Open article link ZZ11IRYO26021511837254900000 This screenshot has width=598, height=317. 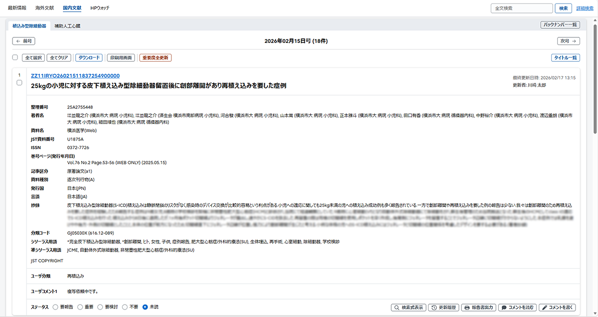[75, 76]
